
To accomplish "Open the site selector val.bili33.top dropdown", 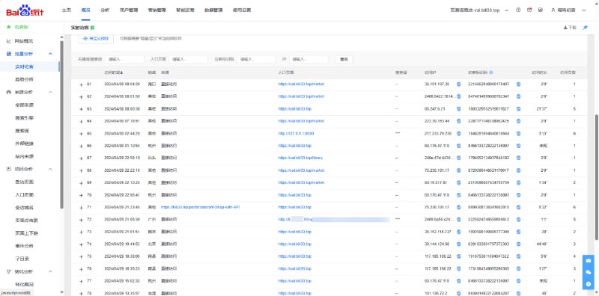I will [x=479, y=10].
